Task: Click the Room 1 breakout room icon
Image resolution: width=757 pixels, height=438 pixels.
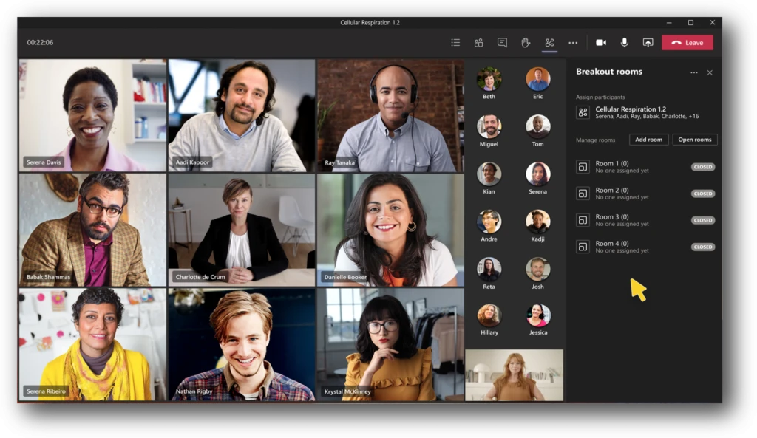Action: pyautogui.click(x=582, y=167)
